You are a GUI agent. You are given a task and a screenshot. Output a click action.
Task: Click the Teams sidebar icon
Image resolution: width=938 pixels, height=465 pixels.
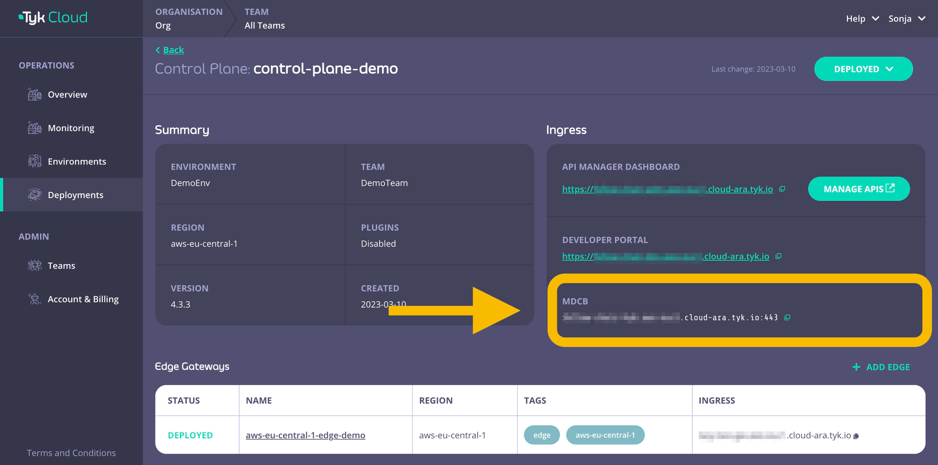click(x=35, y=266)
